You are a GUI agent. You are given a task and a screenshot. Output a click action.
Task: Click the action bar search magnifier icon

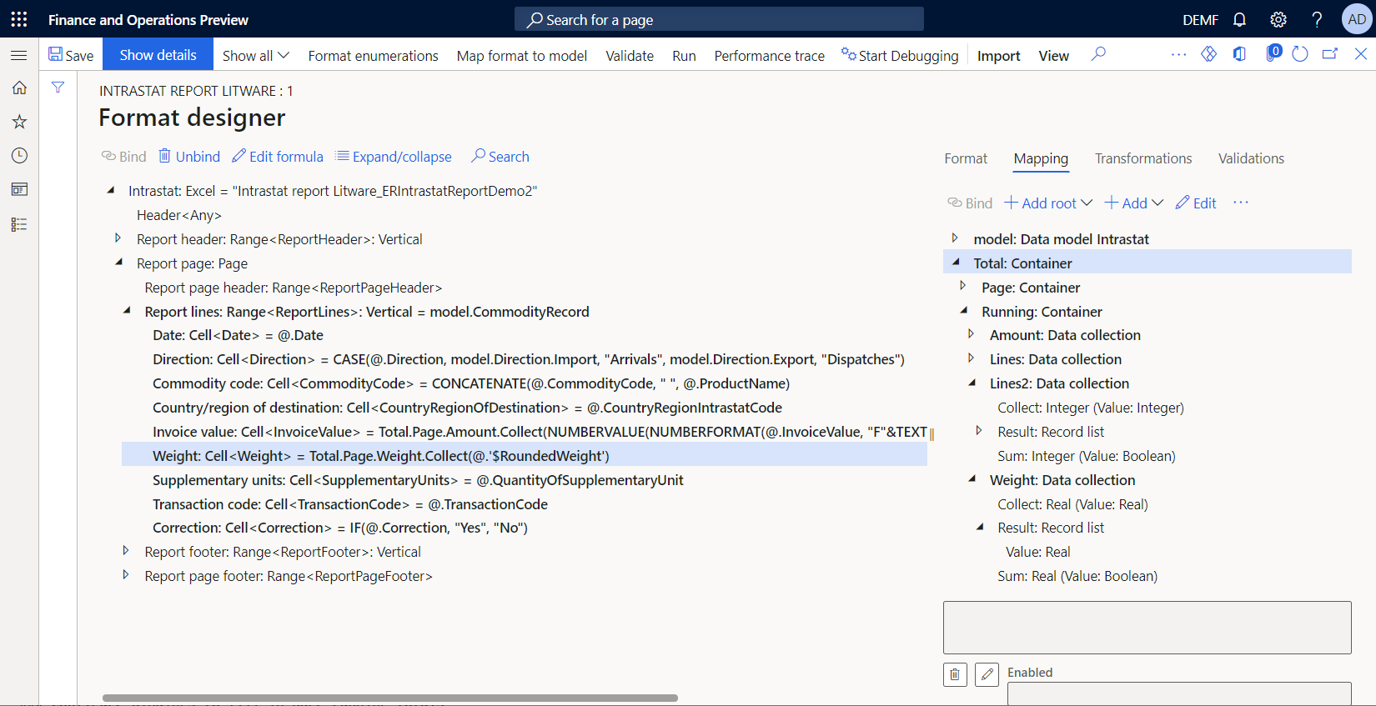pyautogui.click(x=1099, y=54)
